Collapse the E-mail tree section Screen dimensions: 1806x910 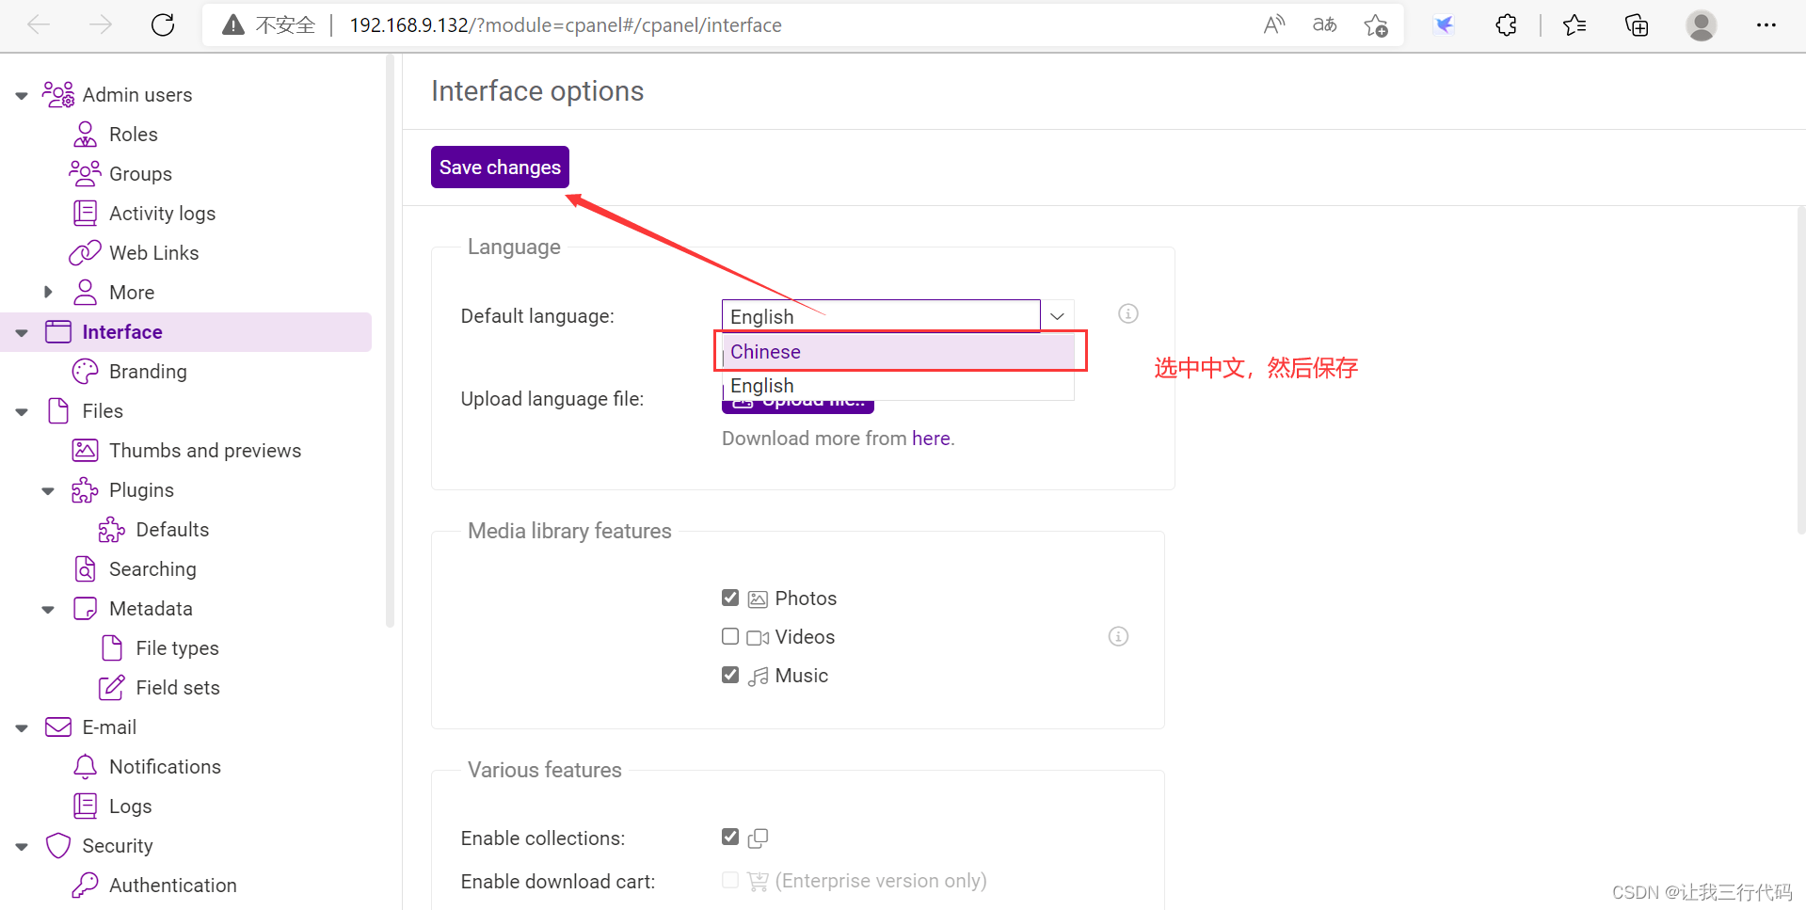pos(22,728)
